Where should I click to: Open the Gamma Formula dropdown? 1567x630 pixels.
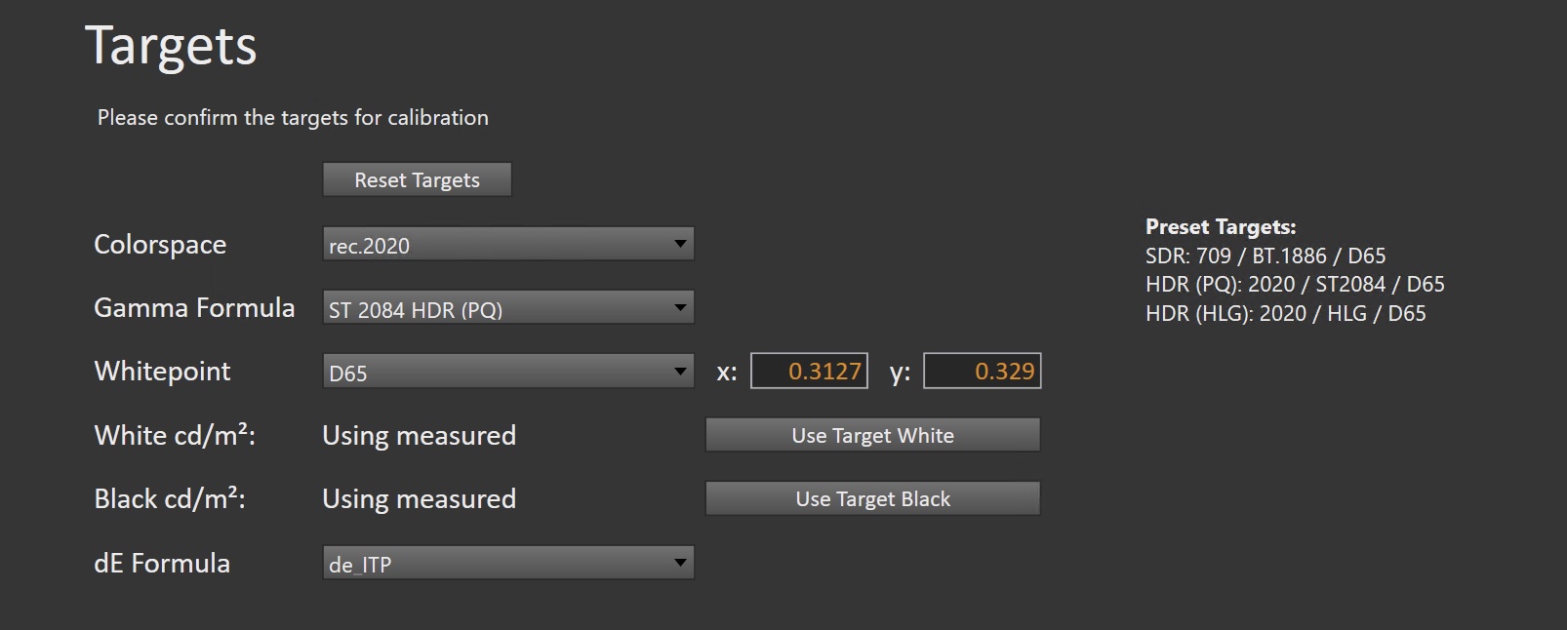point(508,307)
